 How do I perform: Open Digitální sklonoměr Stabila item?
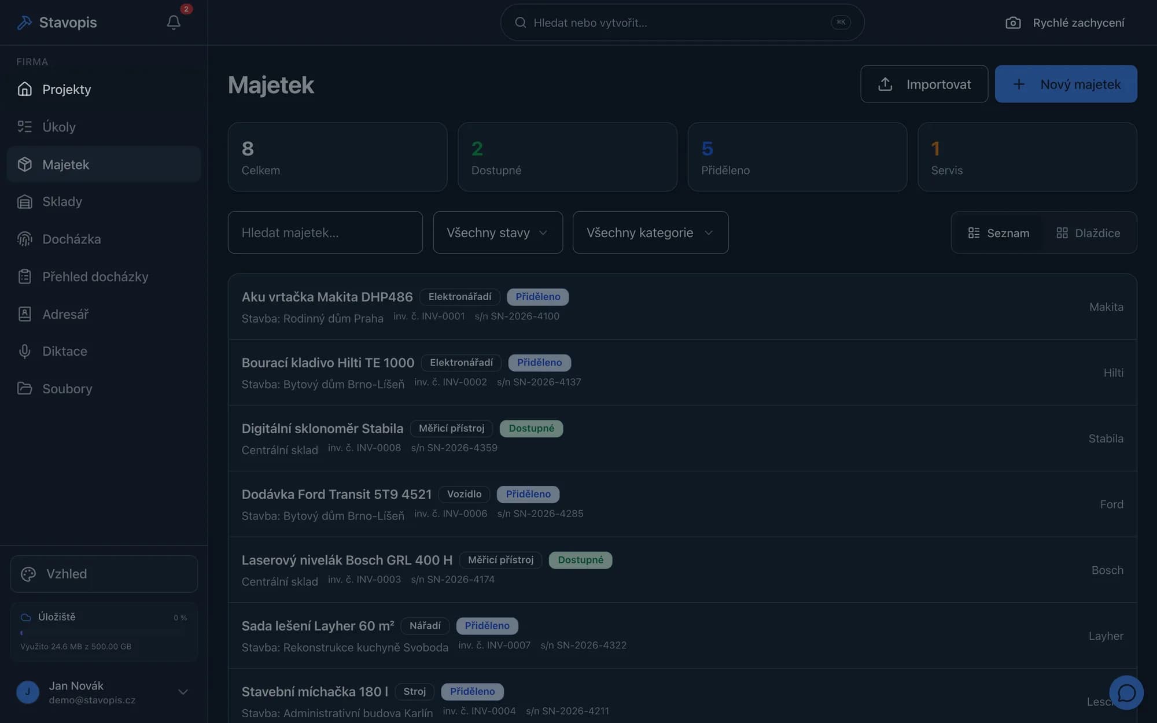point(682,438)
